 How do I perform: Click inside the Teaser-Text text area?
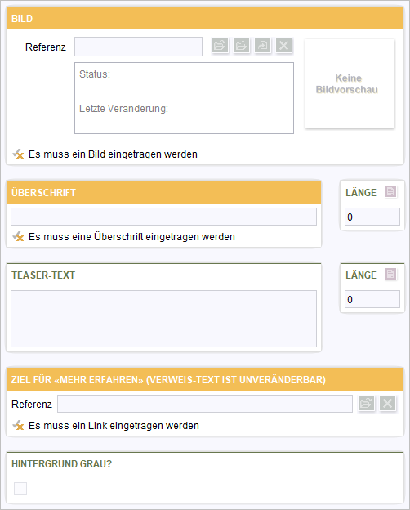click(x=163, y=319)
